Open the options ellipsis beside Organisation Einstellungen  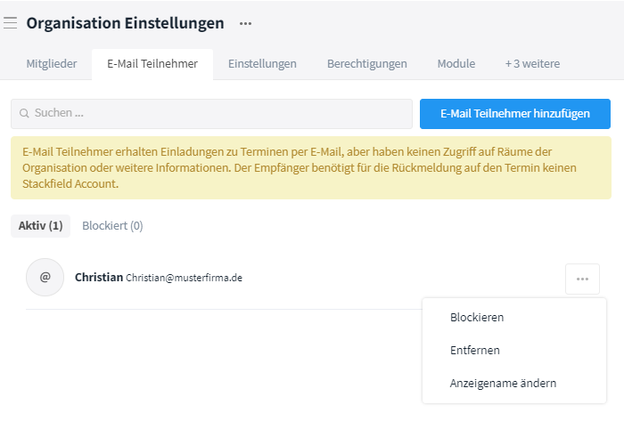pos(245,23)
